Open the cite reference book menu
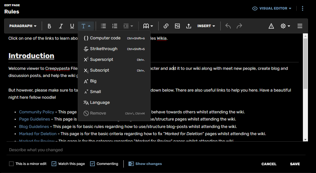The image size is (316, 173). [148, 26]
